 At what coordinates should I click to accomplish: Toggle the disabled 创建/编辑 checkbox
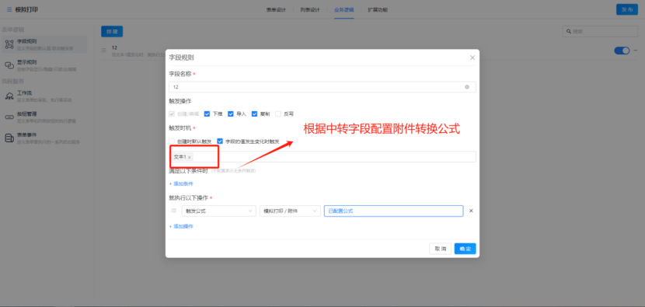coord(172,114)
